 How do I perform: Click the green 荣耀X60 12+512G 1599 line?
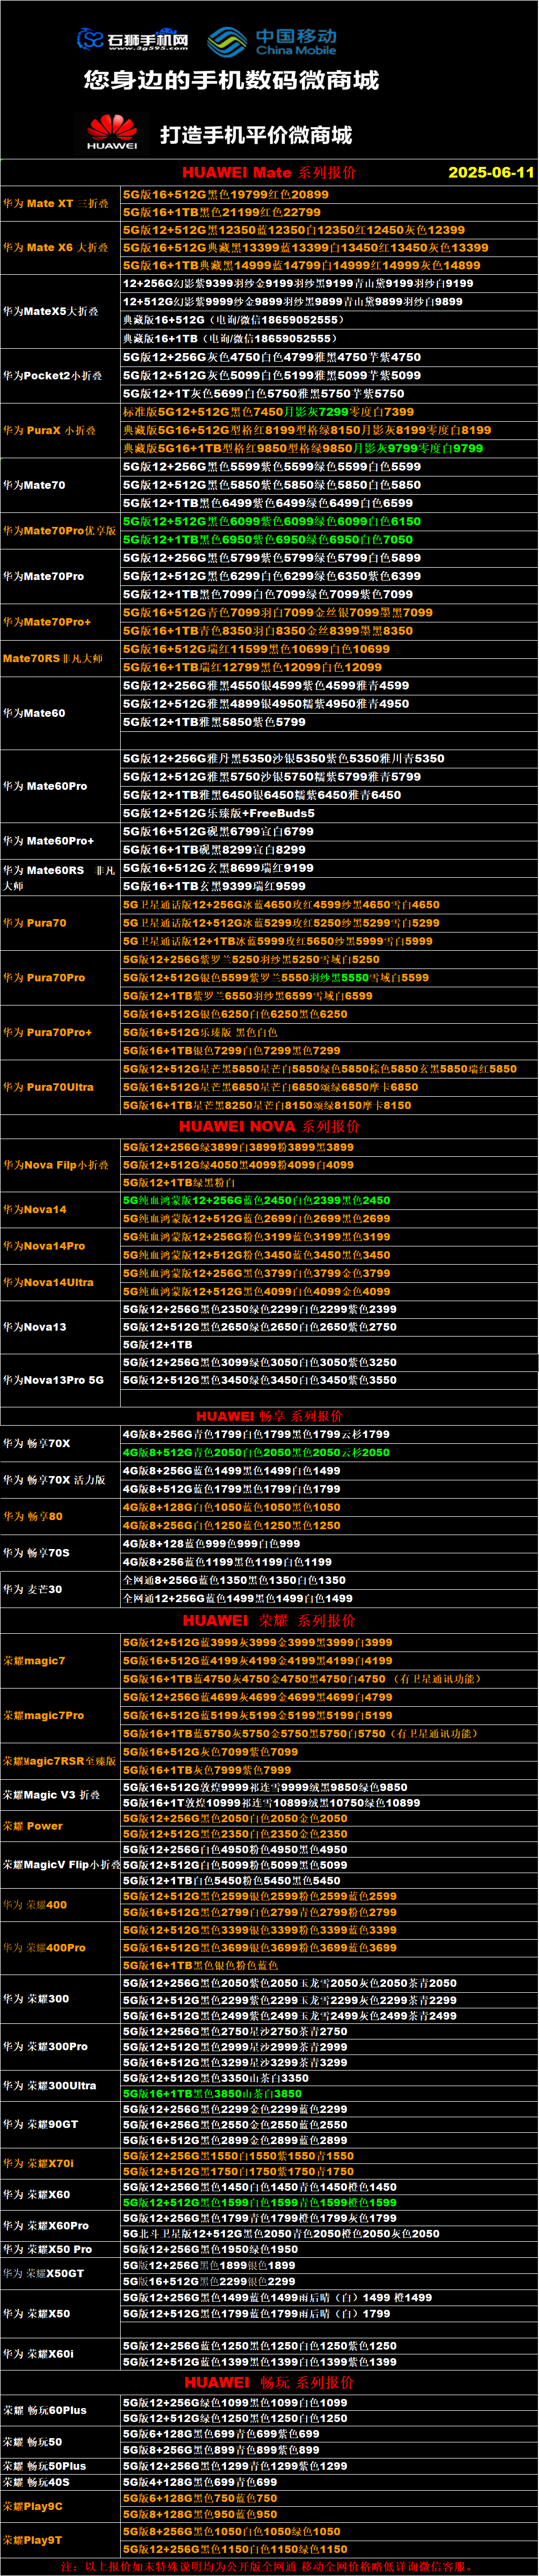coord(260,2202)
